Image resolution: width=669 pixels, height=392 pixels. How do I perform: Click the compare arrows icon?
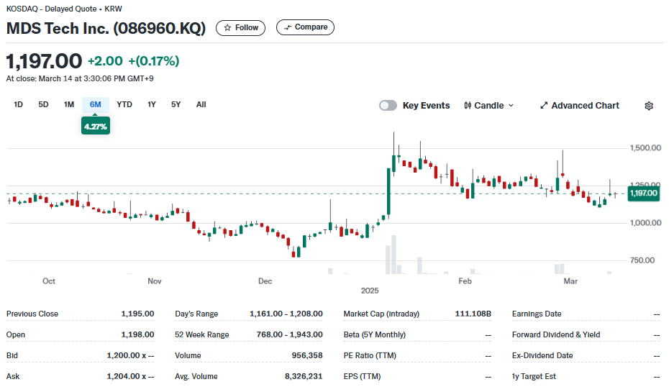tap(288, 27)
